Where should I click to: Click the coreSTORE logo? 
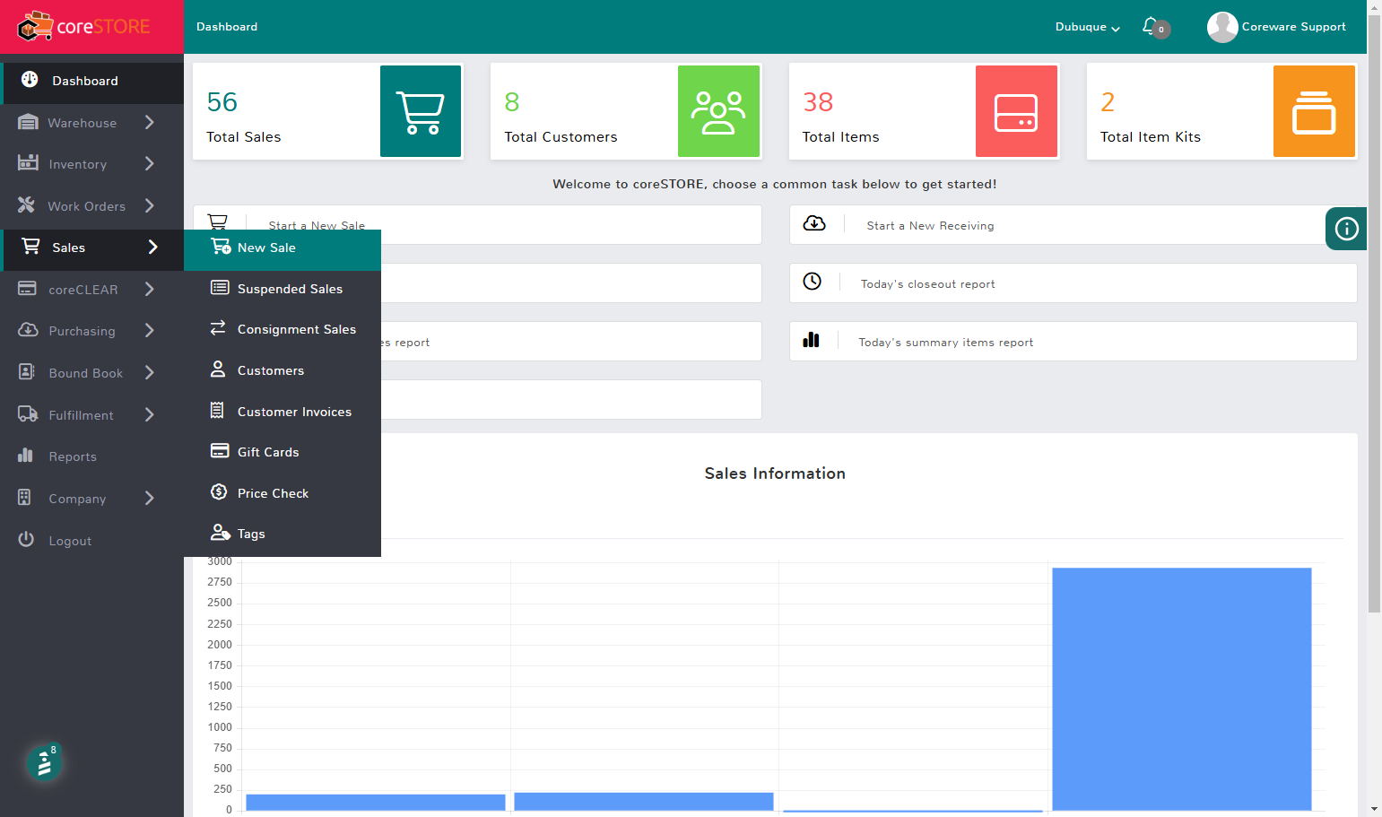tap(84, 27)
